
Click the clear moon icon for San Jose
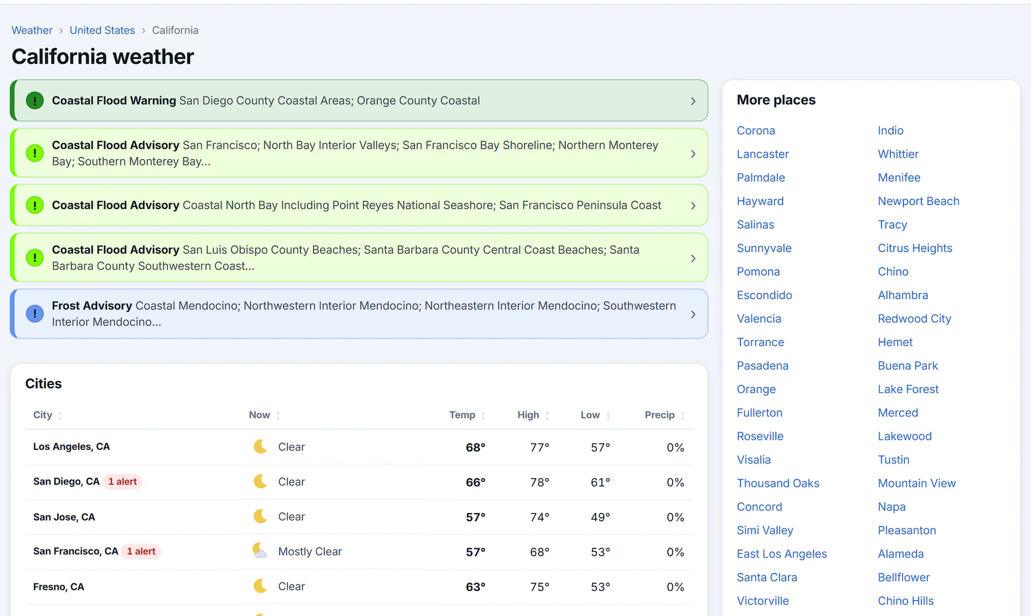pyautogui.click(x=261, y=516)
